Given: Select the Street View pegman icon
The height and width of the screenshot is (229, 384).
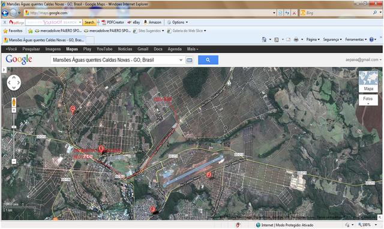Looking at the screenshot, I should (14, 102).
